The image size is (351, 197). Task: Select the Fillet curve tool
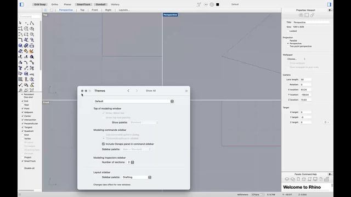(x=20, y=40)
